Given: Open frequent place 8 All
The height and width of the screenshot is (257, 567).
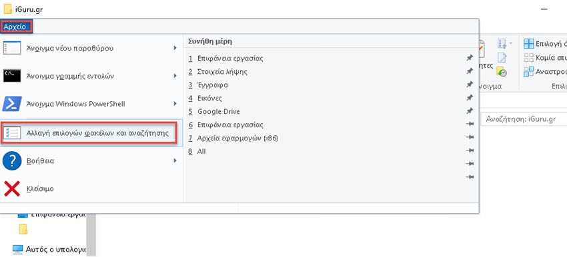Looking at the screenshot, I should [x=332, y=152].
